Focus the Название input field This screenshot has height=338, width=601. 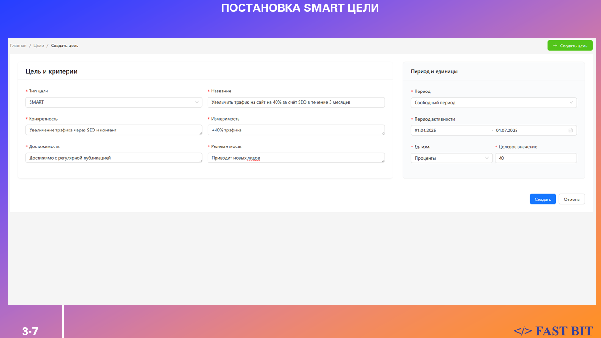[x=296, y=102]
